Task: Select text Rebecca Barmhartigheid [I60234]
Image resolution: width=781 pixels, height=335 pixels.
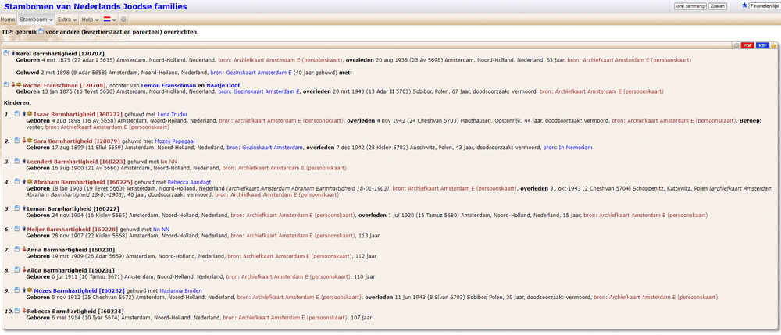Action: click(75, 311)
